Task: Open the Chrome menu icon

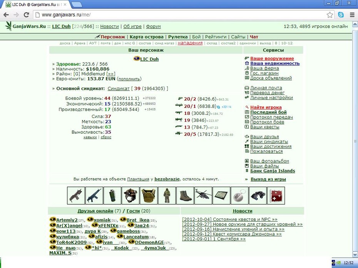Action: [x=352, y=15]
